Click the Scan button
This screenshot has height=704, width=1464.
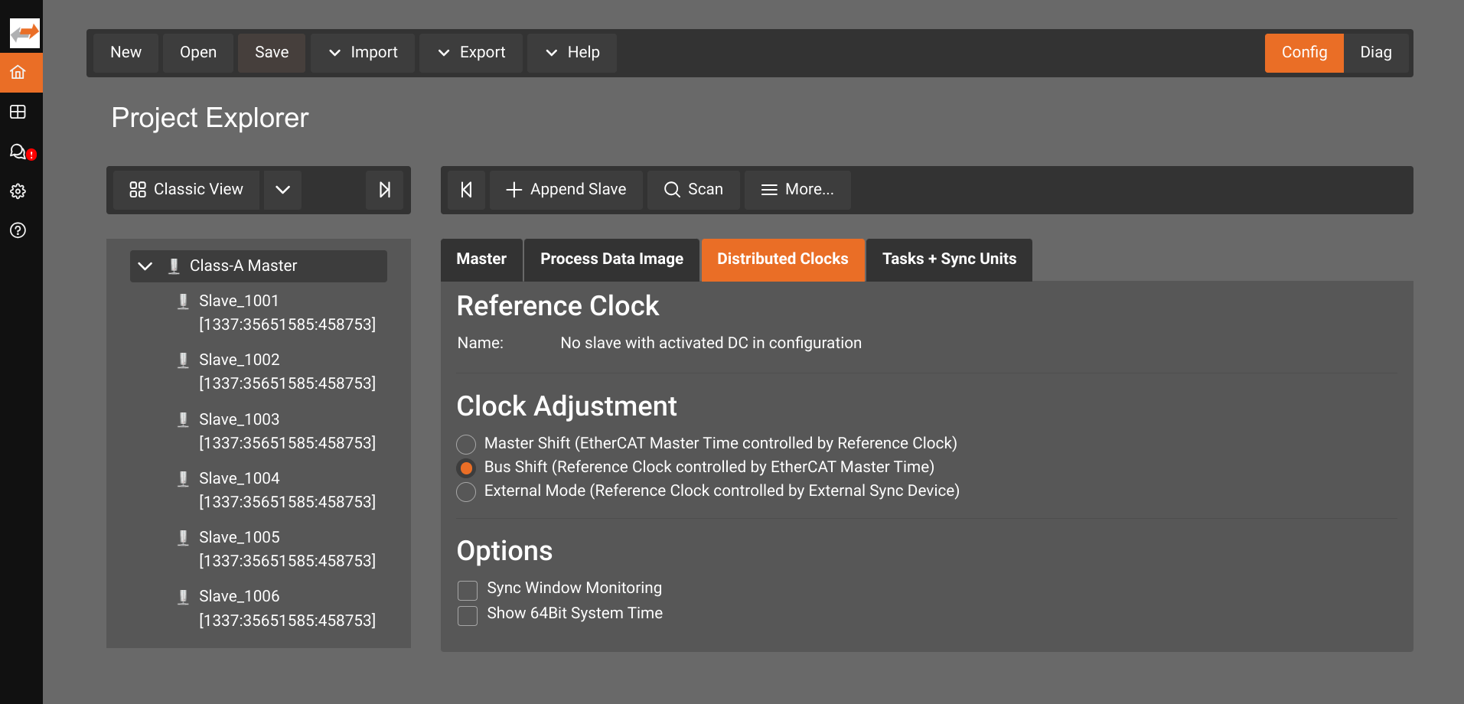693,190
